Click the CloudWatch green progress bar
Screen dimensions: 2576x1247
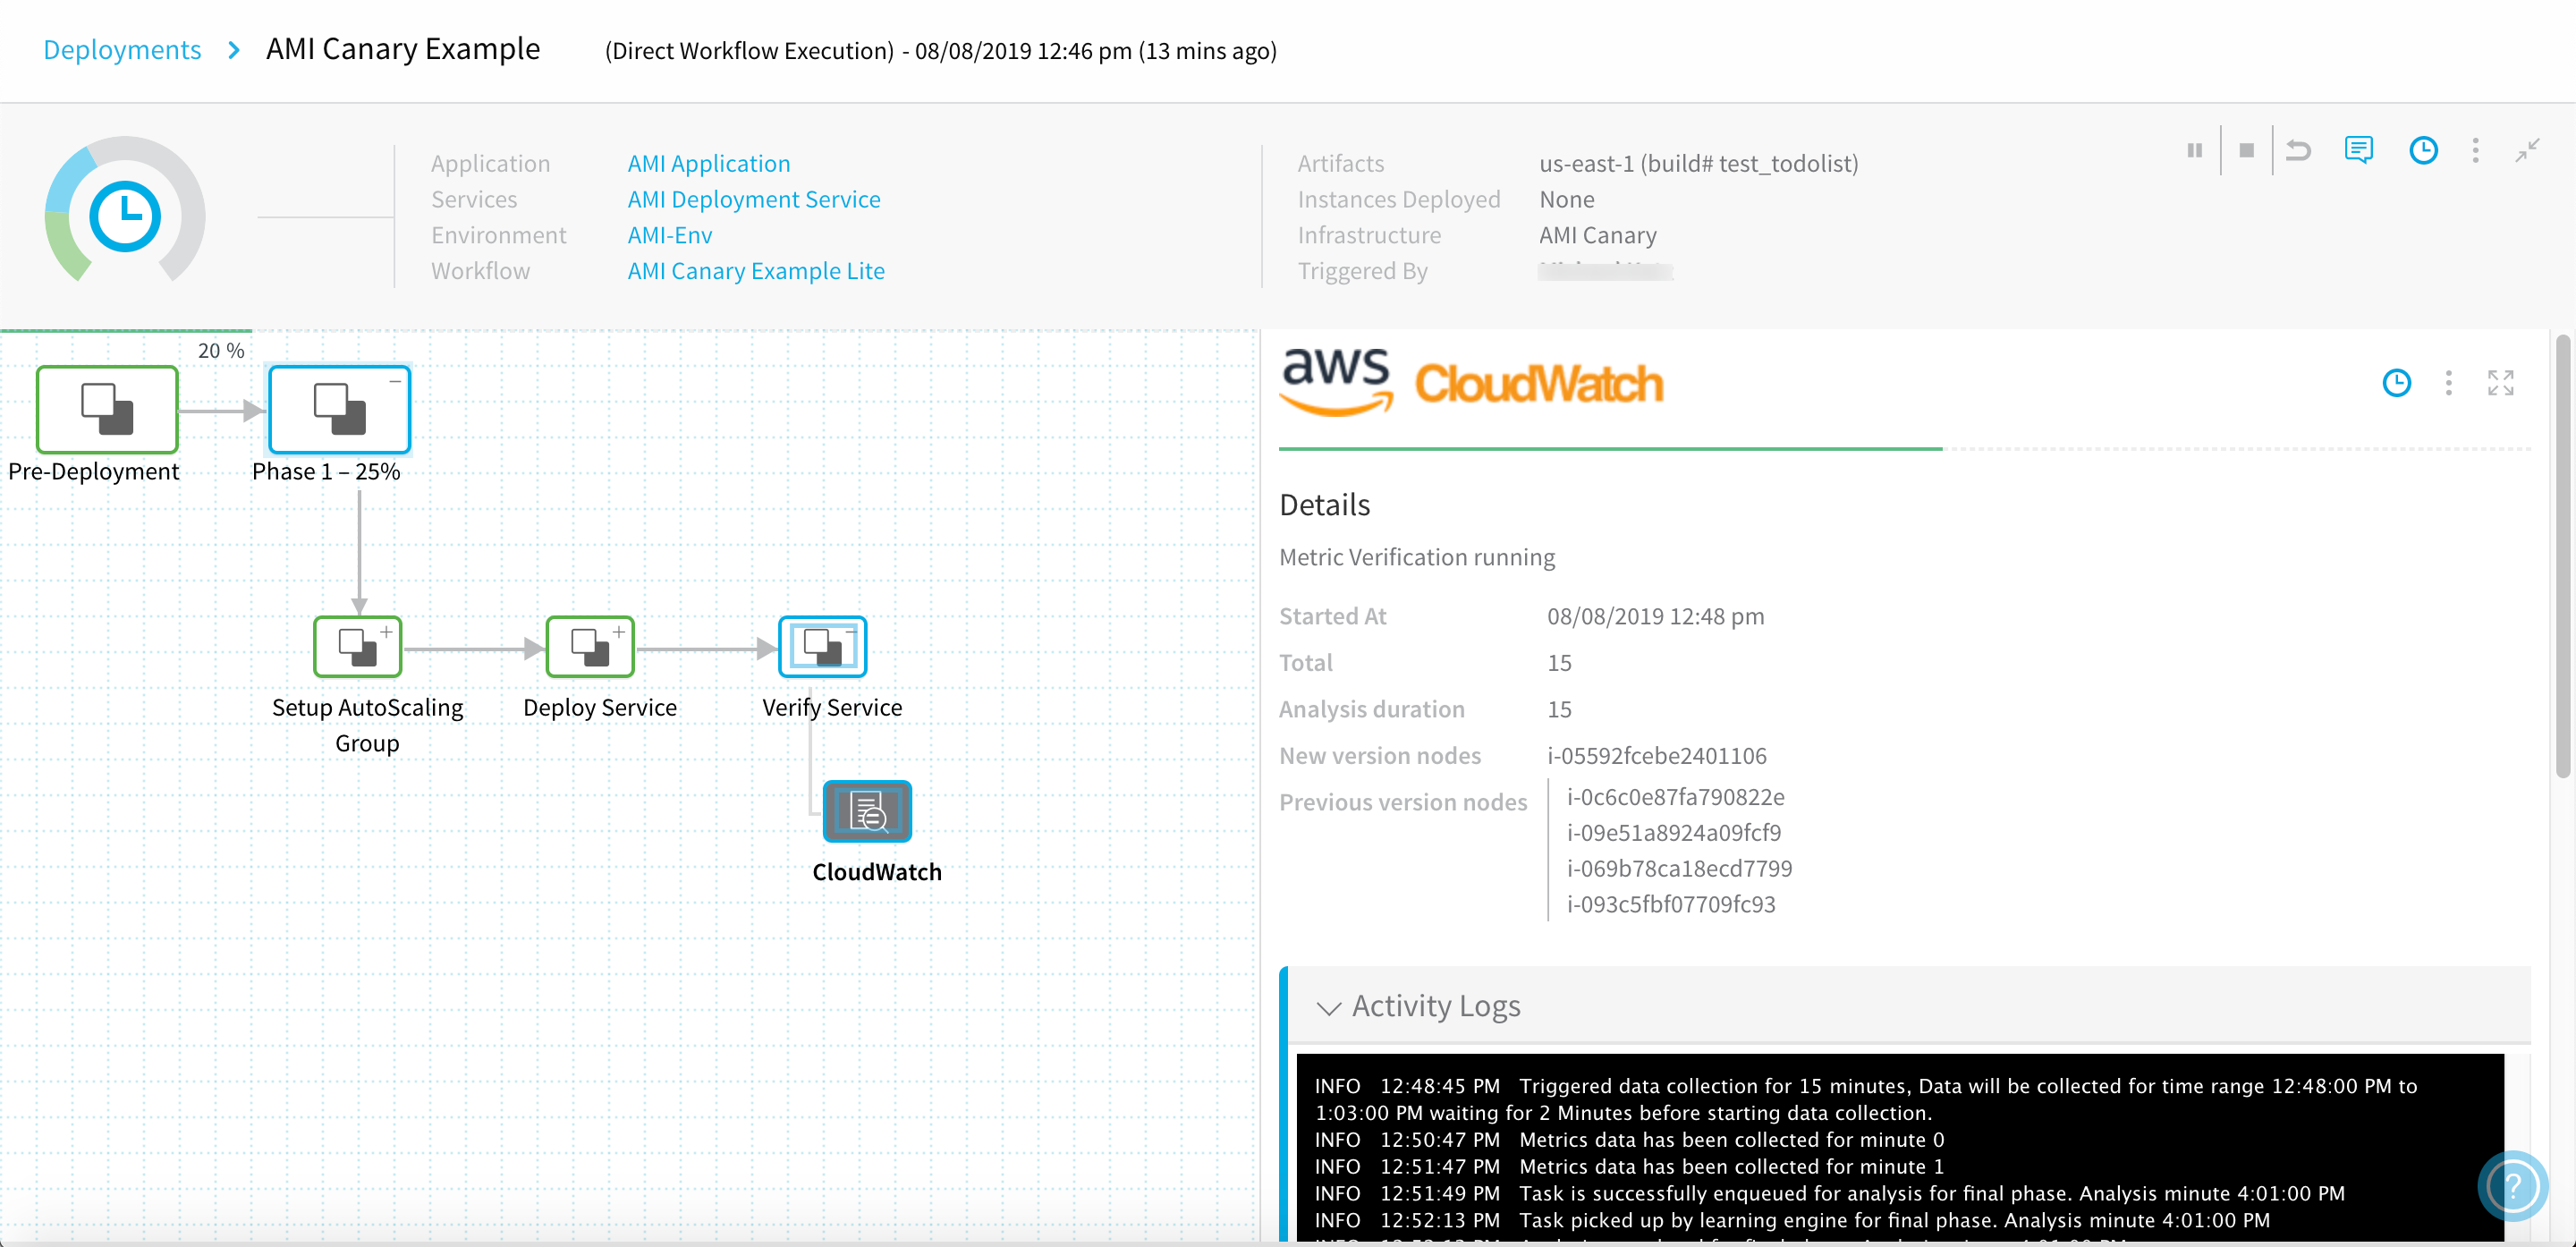pos(1610,449)
